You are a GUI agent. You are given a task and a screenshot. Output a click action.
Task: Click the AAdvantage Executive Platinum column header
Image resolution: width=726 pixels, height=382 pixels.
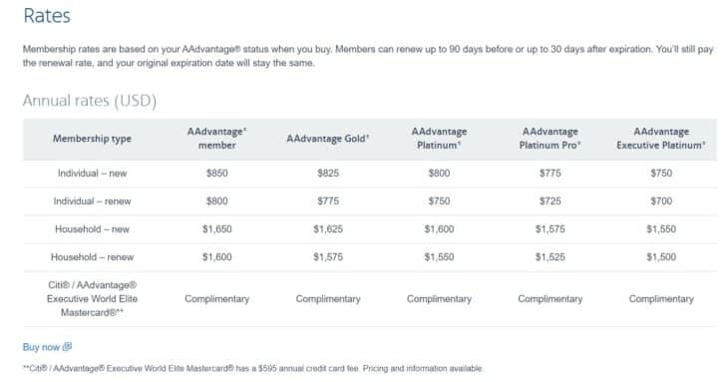click(x=661, y=139)
